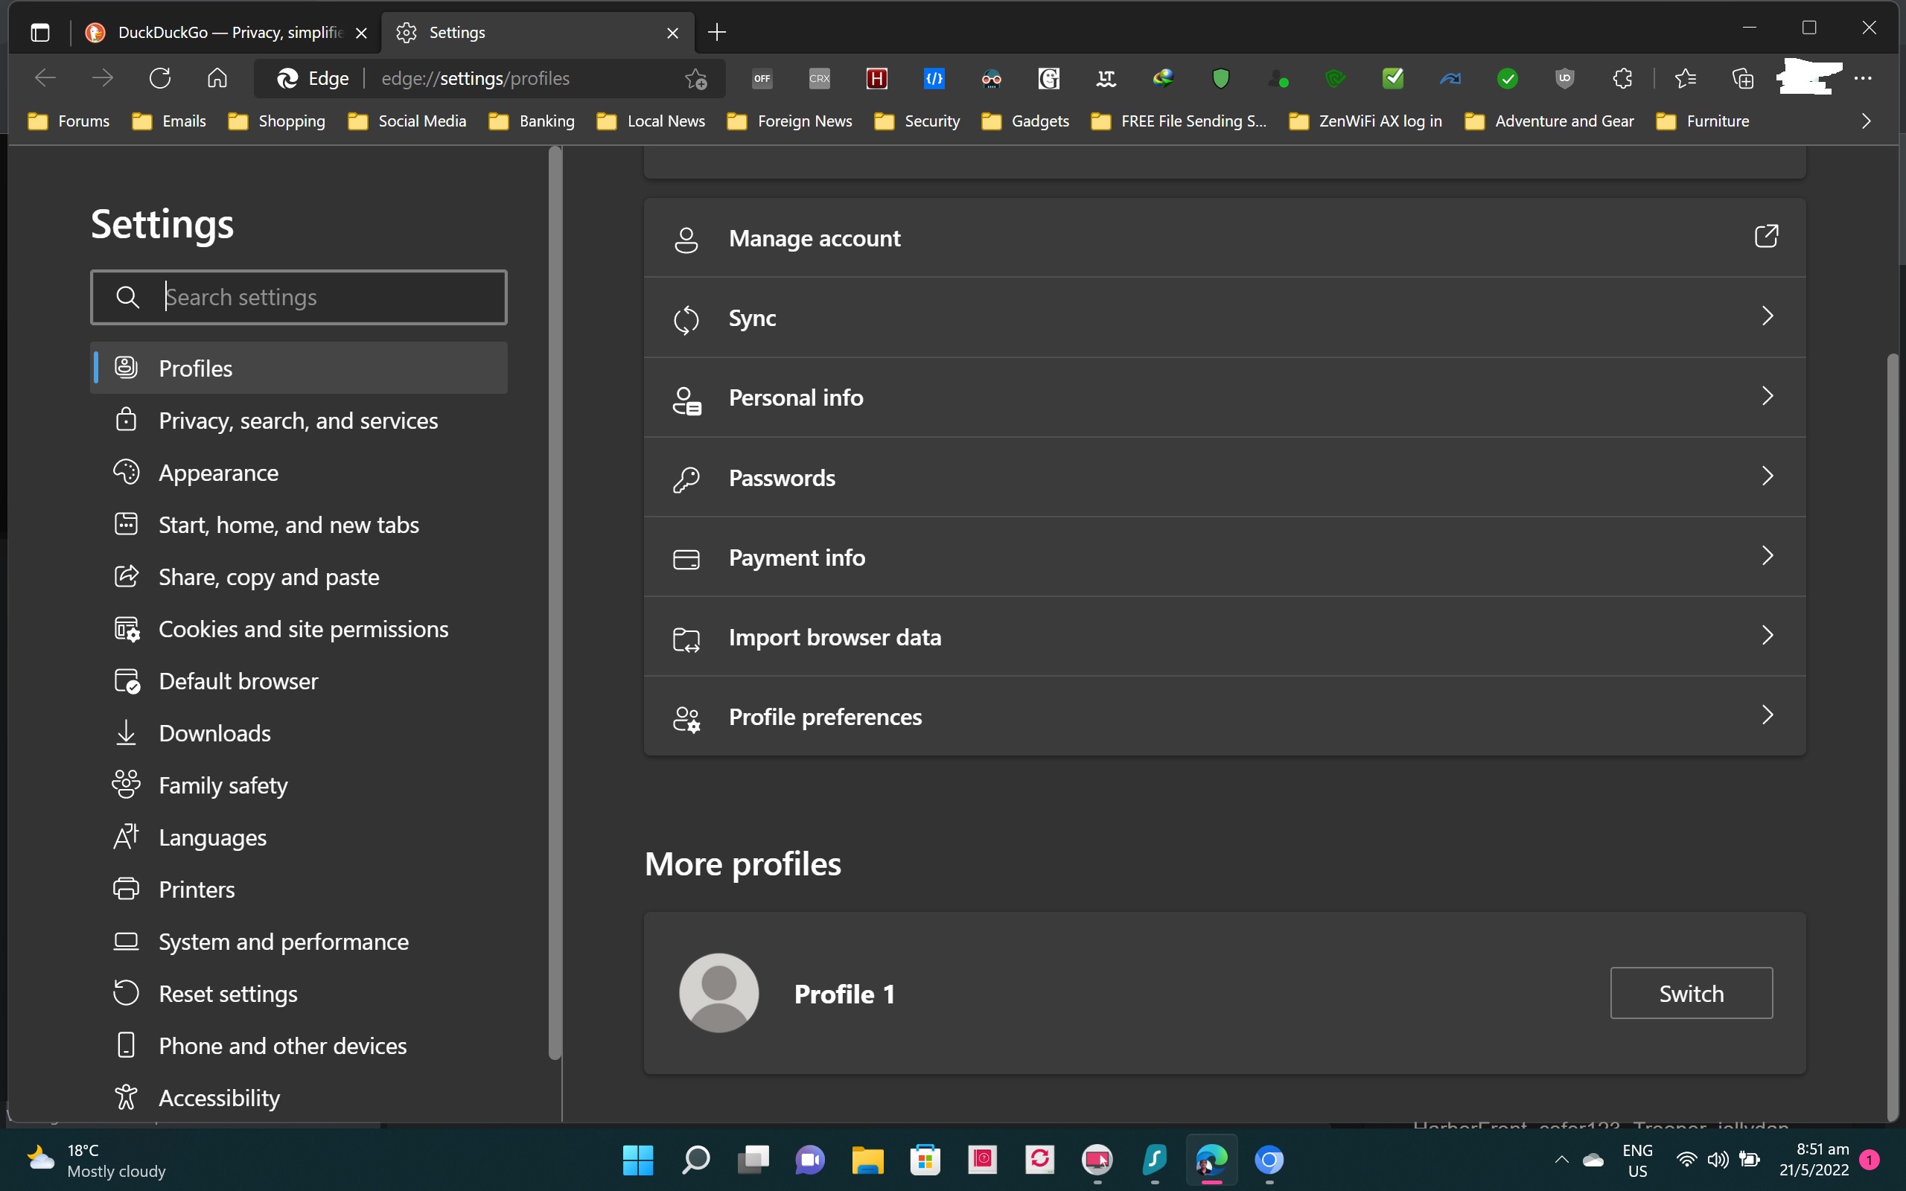Refresh the current page

pos(160,78)
